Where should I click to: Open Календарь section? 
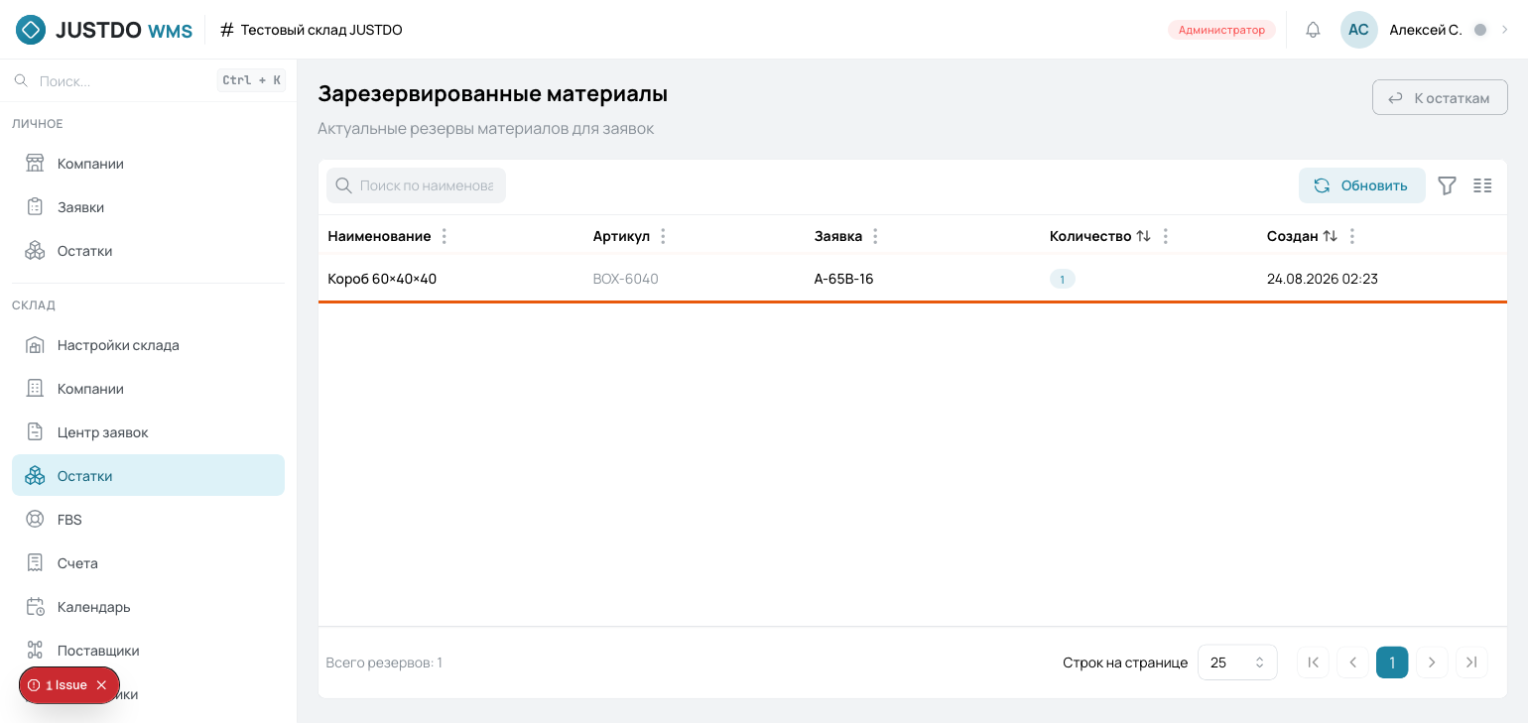click(x=149, y=607)
